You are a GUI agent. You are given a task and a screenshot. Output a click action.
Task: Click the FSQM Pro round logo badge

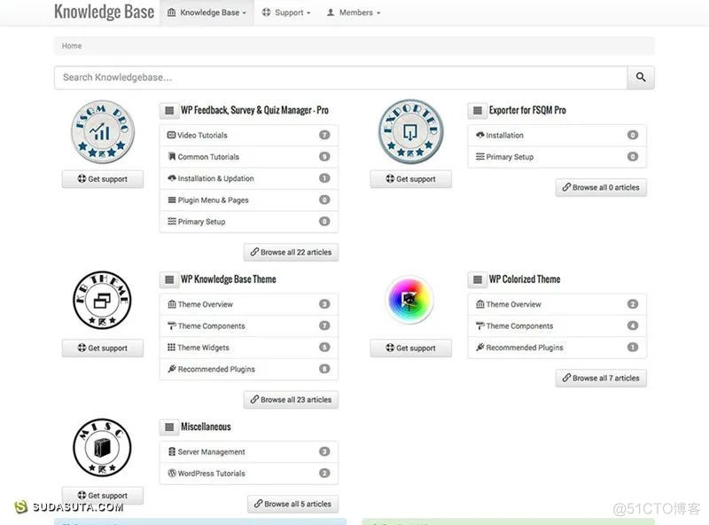pyautogui.click(x=102, y=131)
